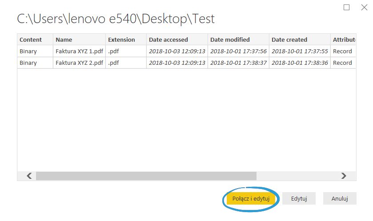Viewport: 373px width, 221px height.
Task: Select the Faktura XYZ 2.pdf name cell
Action: tap(79, 63)
